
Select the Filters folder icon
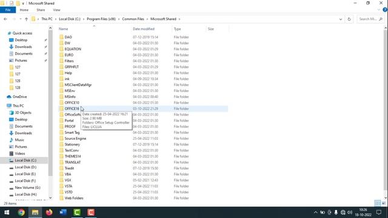(x=61, y=61)
